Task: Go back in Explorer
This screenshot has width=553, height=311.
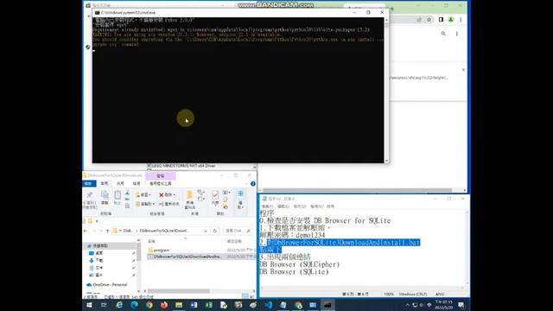Action: (86, 231)
